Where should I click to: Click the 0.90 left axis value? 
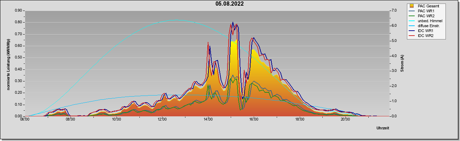[18, 11]
